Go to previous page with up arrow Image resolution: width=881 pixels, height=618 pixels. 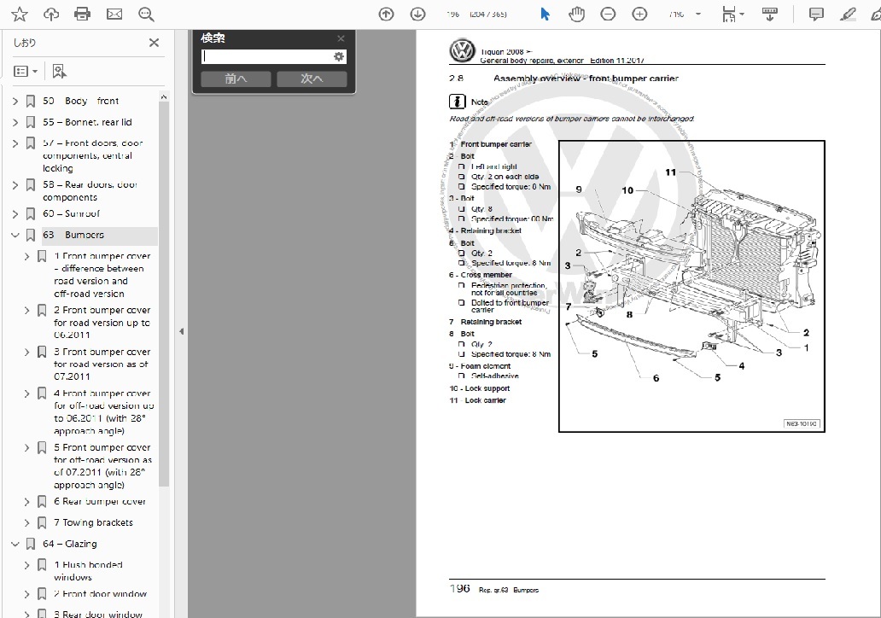click(x=387, y=15)
